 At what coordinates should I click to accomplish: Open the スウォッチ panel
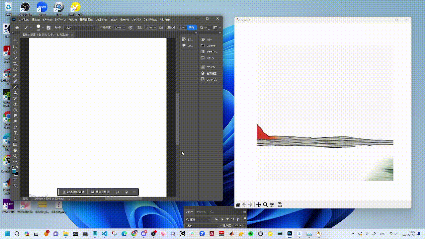208,46
